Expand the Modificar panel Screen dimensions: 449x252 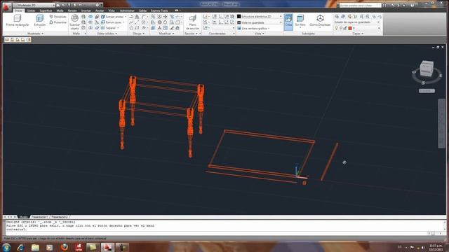click(166, 34)
